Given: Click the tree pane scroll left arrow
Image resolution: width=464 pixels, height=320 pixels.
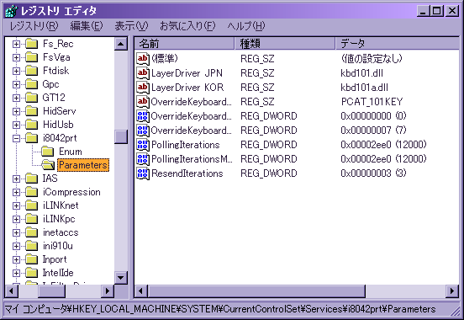Looking at the screenshot, I should 12,291.
